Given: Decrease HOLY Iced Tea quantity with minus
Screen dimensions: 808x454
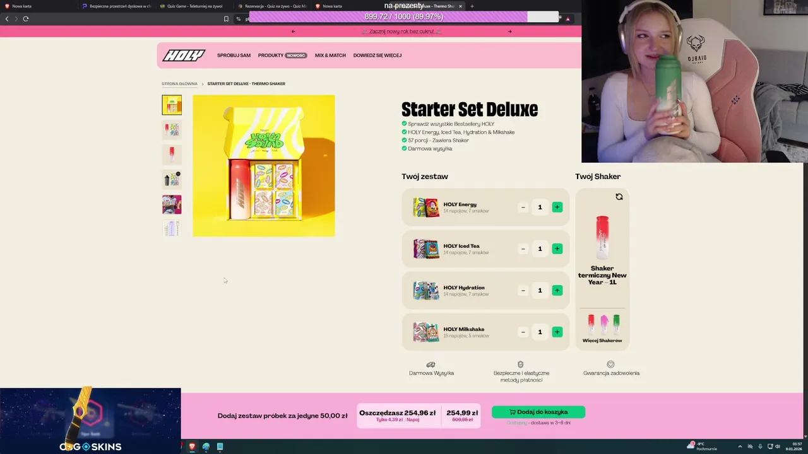Looking at the screenshot, I should (x=523, y=248).
